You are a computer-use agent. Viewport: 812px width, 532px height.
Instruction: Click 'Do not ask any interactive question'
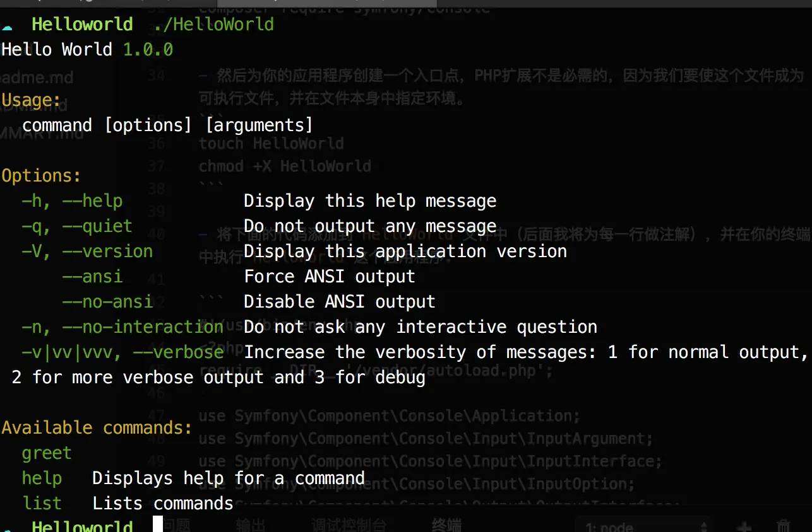pos(421,327)
